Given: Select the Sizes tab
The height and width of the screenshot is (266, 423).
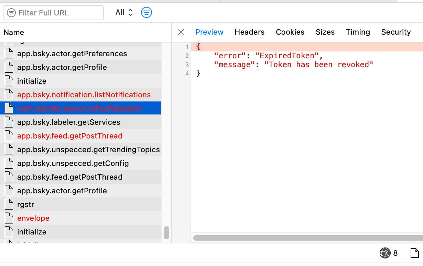Looking at the screenshot, I should click(325, 32).
